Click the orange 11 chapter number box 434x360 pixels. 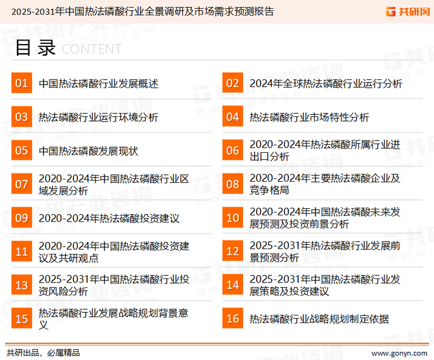(x=21, y=251)
